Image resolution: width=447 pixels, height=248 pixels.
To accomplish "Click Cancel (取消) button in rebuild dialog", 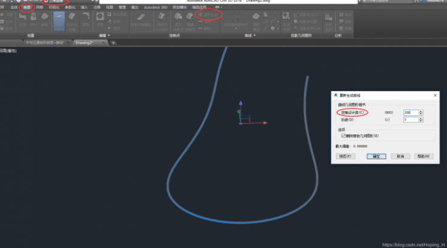I will pyautogui.click(x=400, y=156).
